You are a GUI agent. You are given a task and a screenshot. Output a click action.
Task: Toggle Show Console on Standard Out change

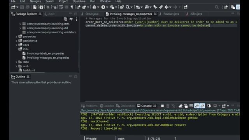click(x=197, y=106)
